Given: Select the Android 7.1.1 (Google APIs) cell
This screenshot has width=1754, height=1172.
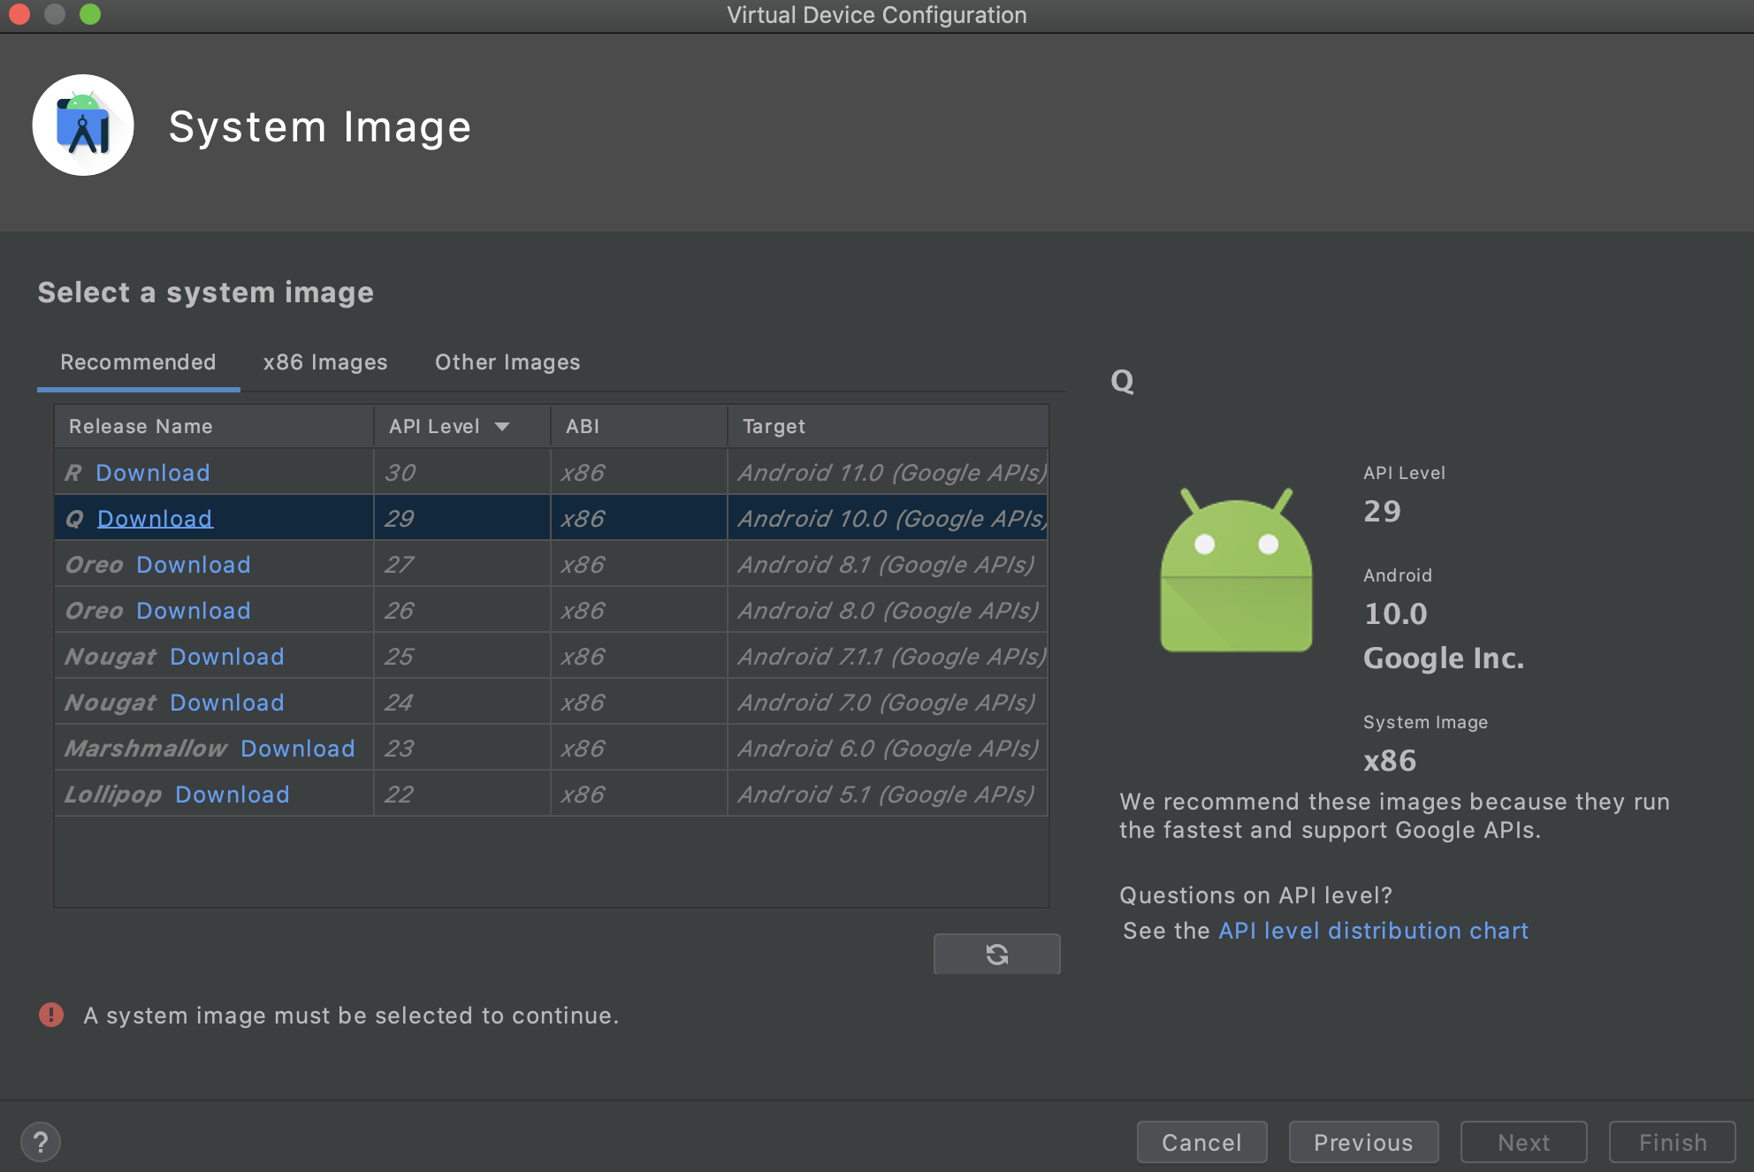Looking at the screenshot, I should click(x=888, y=657).
